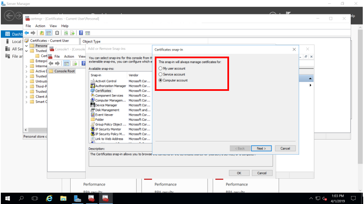Expand the Untrusted certificates folder node
Screen dimensions: 364x204
pos(26,81)
